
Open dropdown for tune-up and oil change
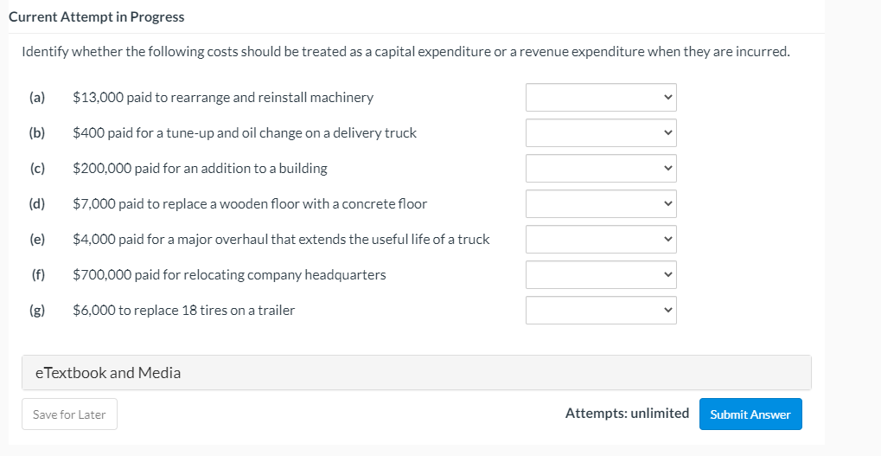click(x=601, y=132)
